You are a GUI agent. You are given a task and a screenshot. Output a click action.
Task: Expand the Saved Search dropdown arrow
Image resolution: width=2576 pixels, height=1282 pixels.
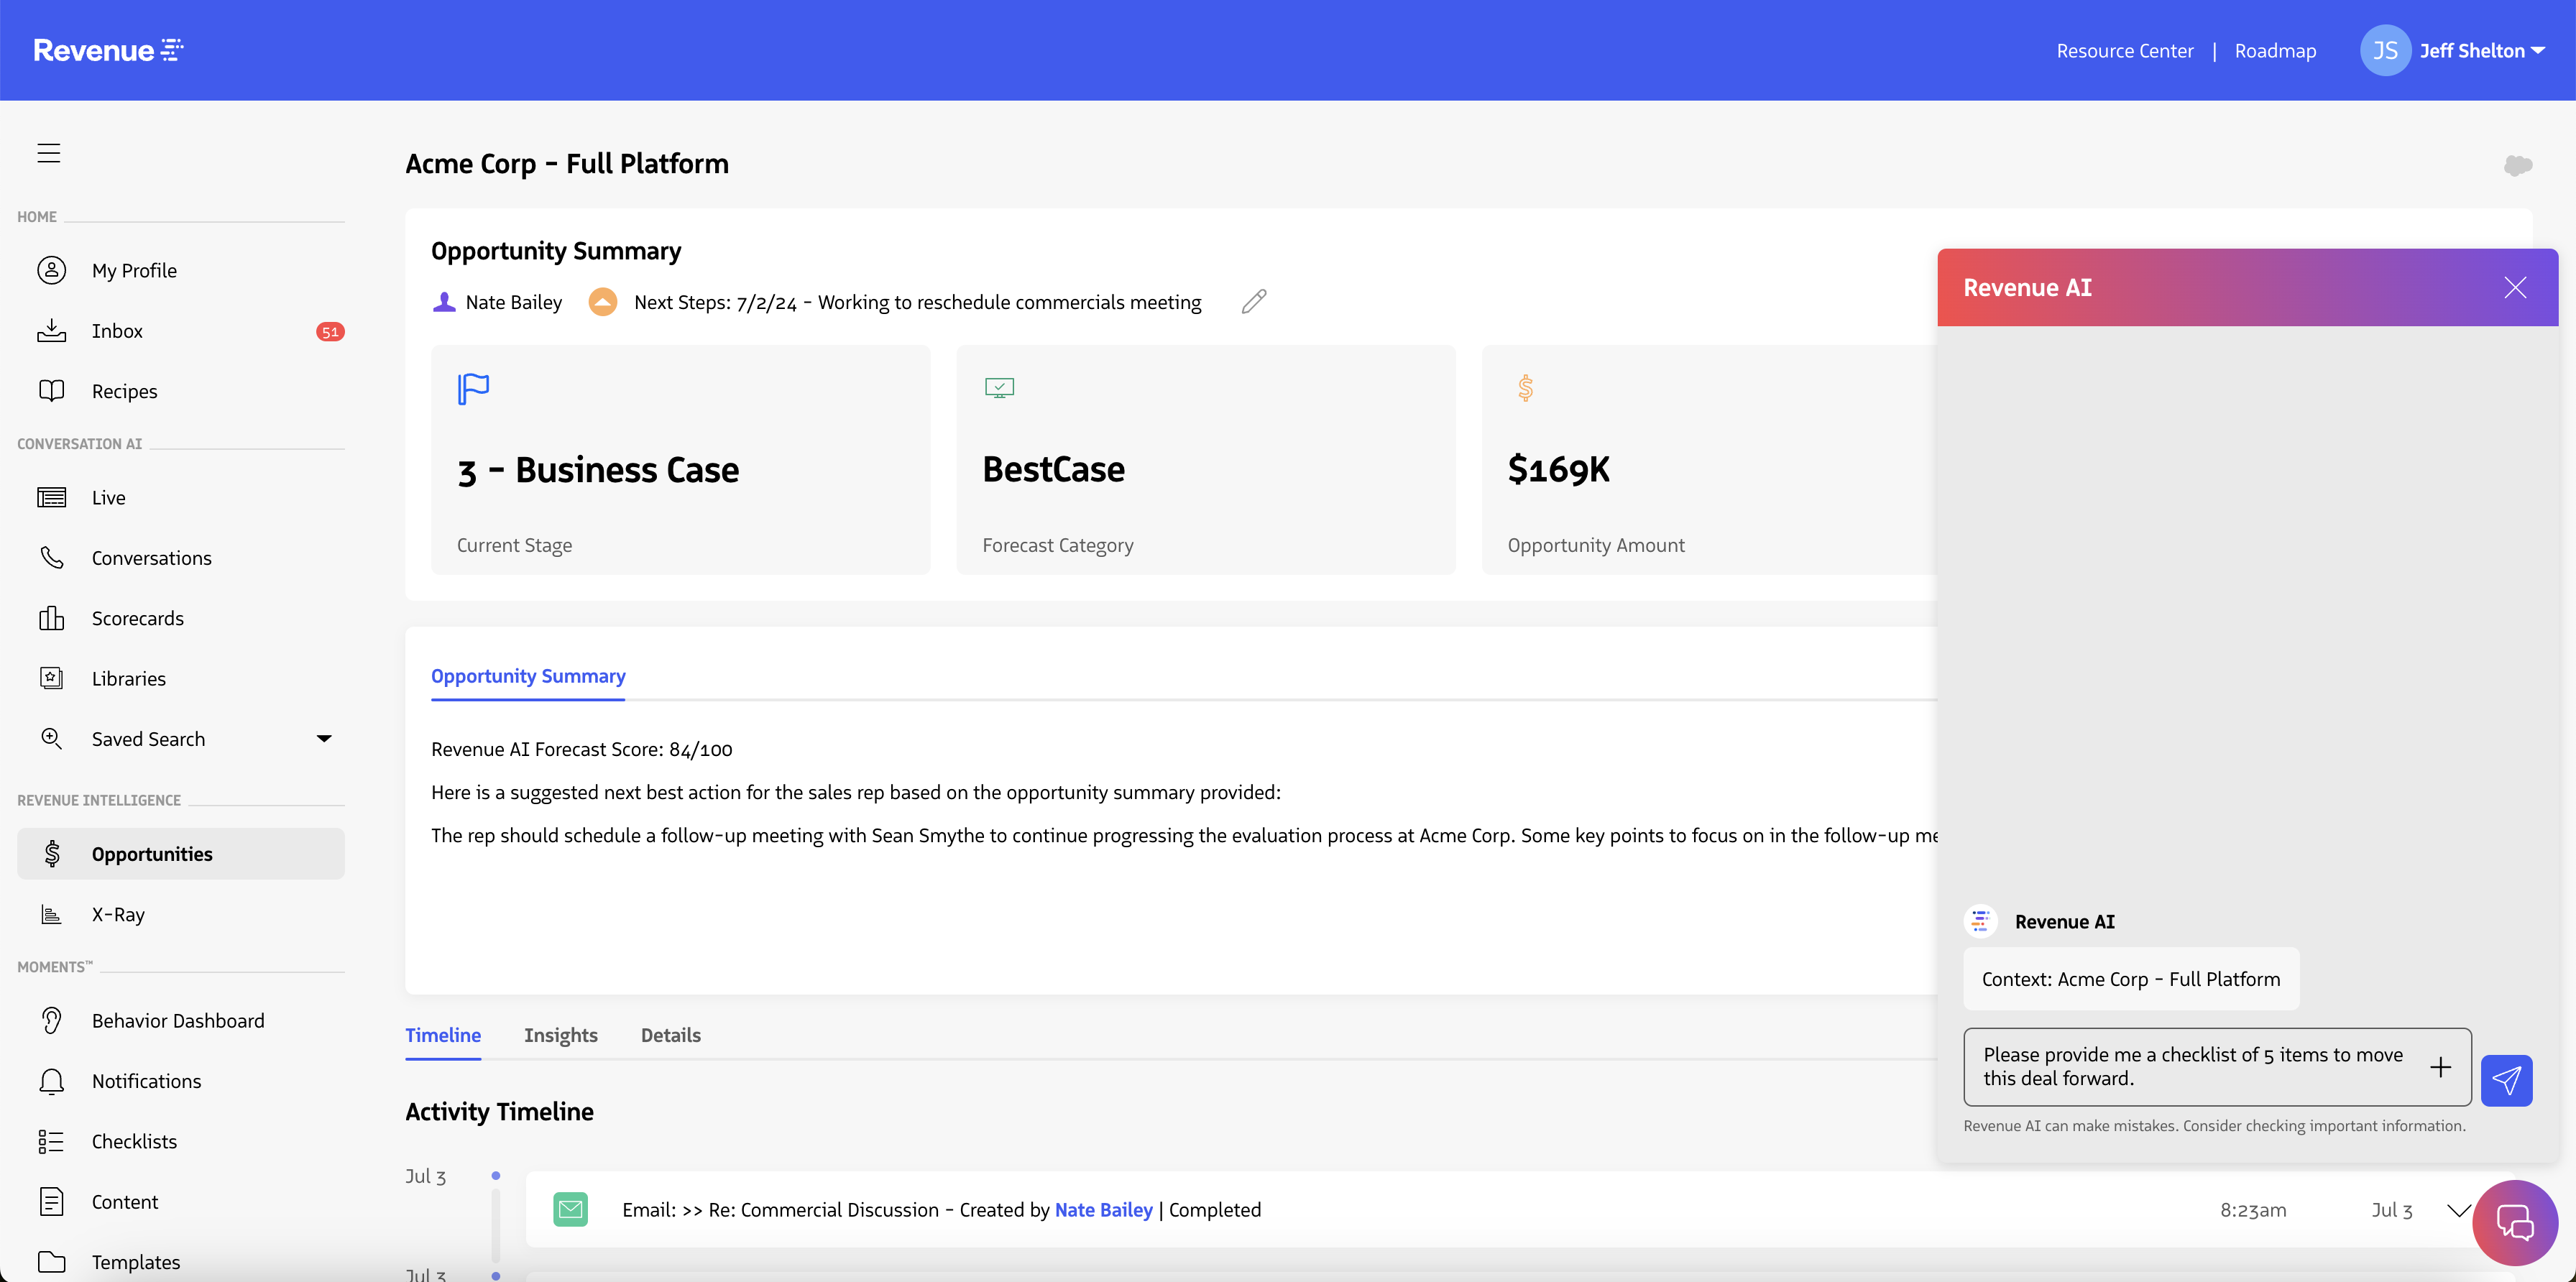[323, 738]
